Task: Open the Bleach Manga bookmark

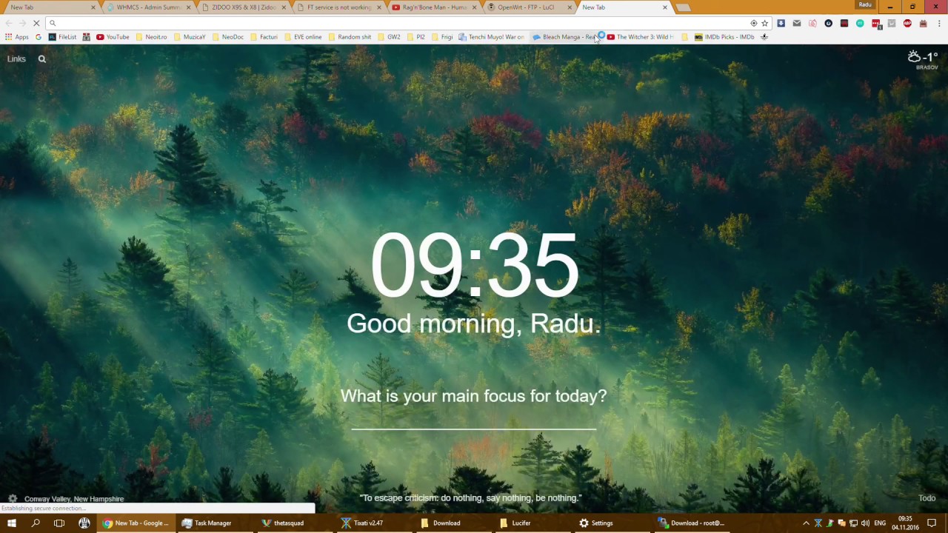Action: 565,37
